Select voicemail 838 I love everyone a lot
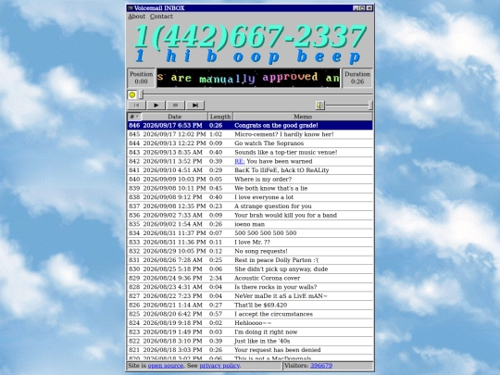This screenshot has width=500, height=375. [x=250, y=197]
